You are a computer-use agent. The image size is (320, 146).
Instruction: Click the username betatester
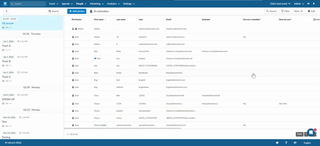click(143, 73)
